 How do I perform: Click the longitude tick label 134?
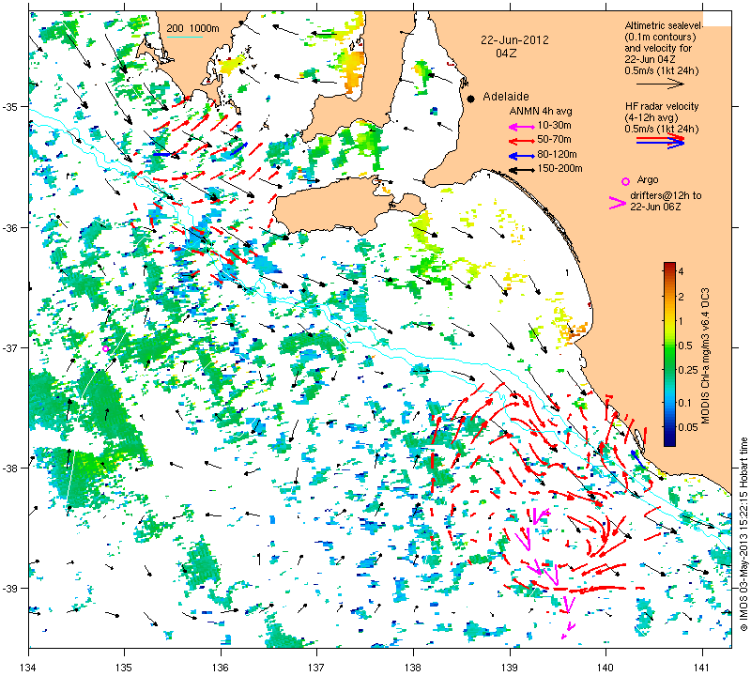29,667
